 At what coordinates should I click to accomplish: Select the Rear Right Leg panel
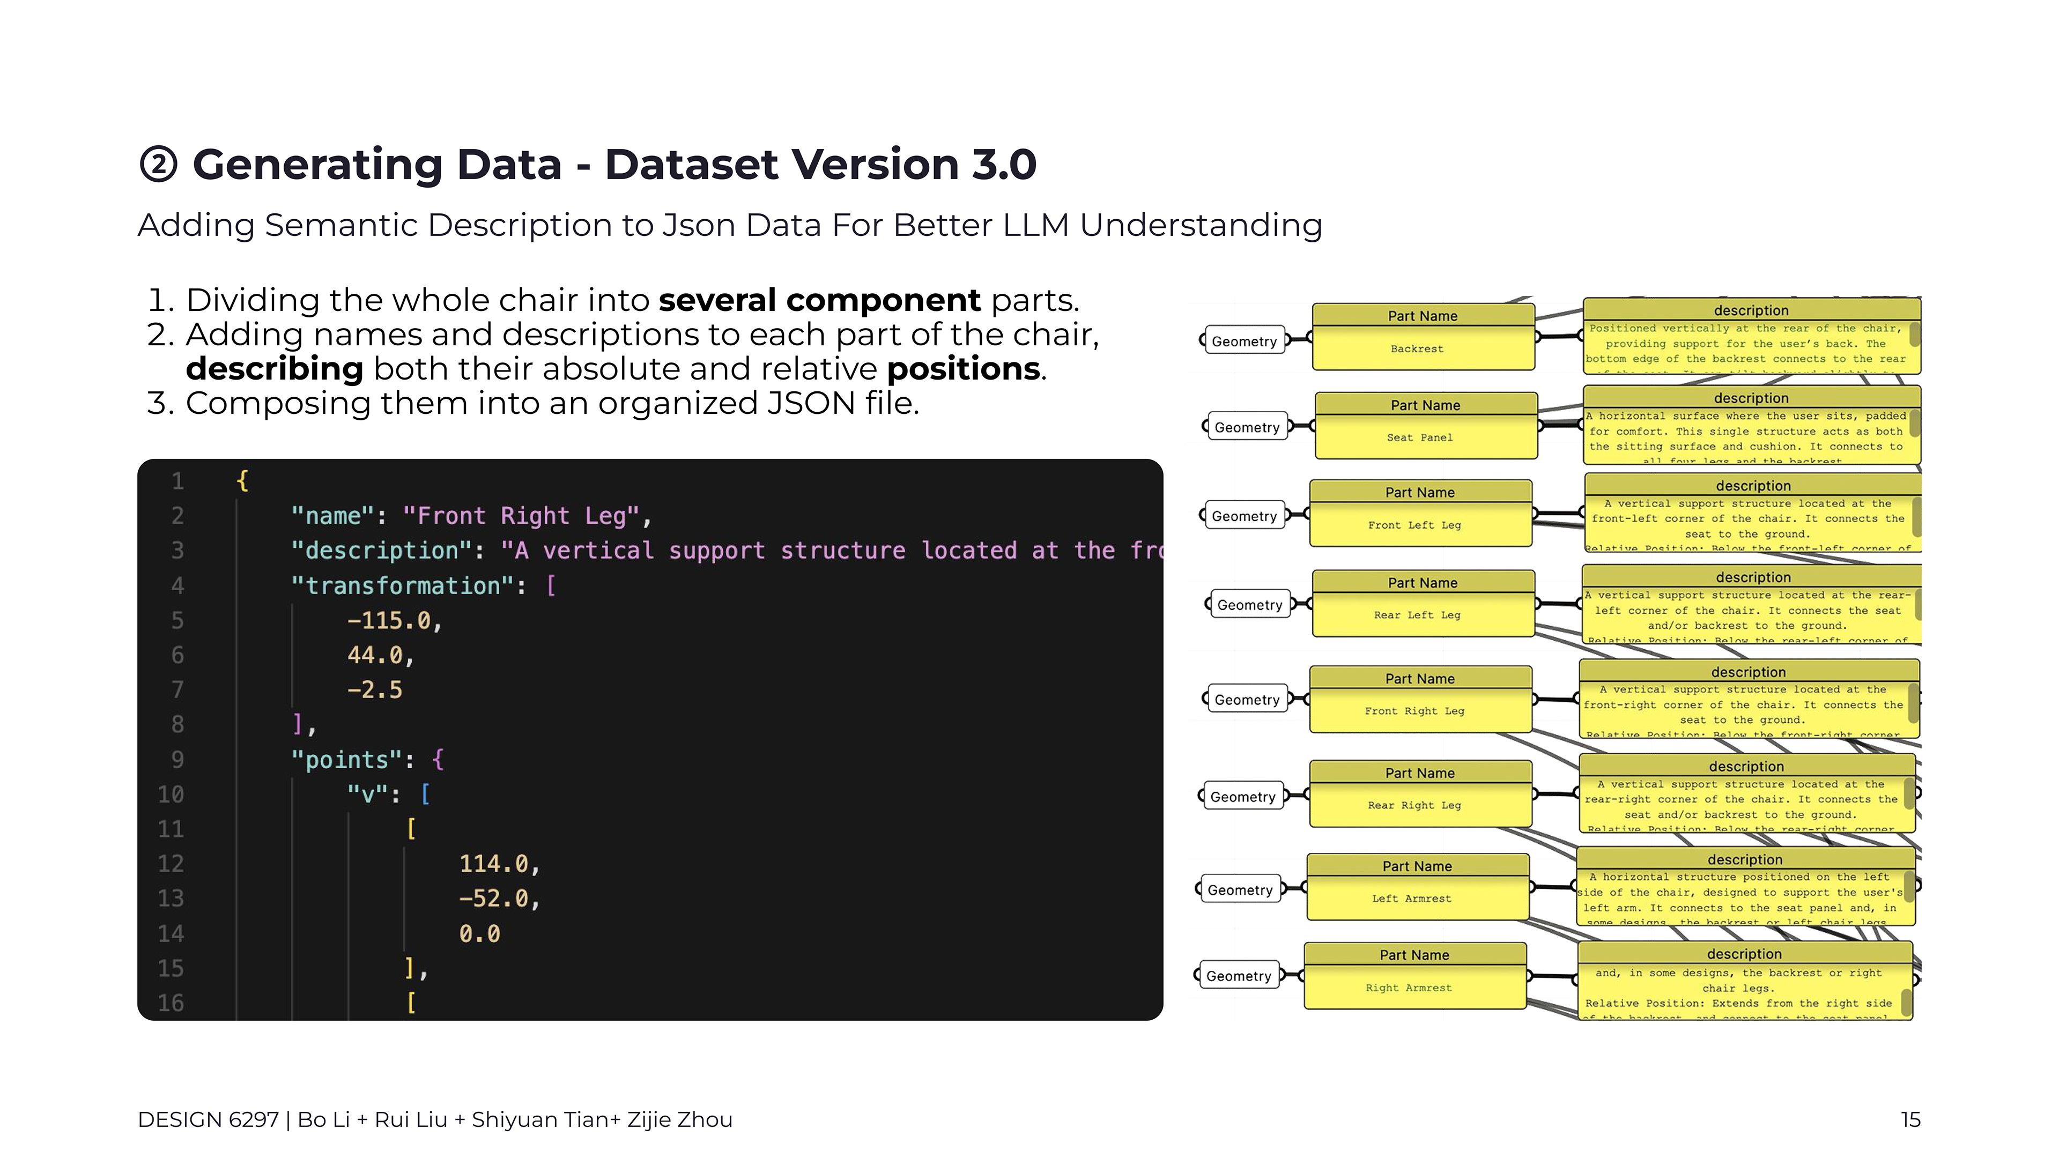tap(1420, 793)
